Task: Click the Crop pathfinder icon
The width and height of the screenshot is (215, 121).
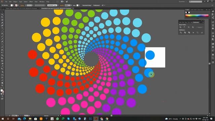Action: [193, 33]
